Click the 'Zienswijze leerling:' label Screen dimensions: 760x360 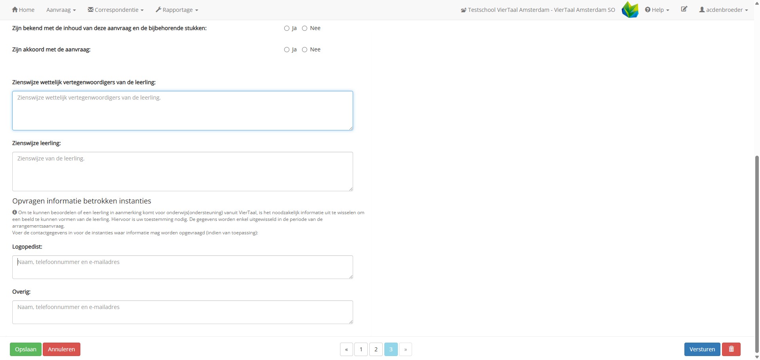pyautogui.click(x=36, y=143)
